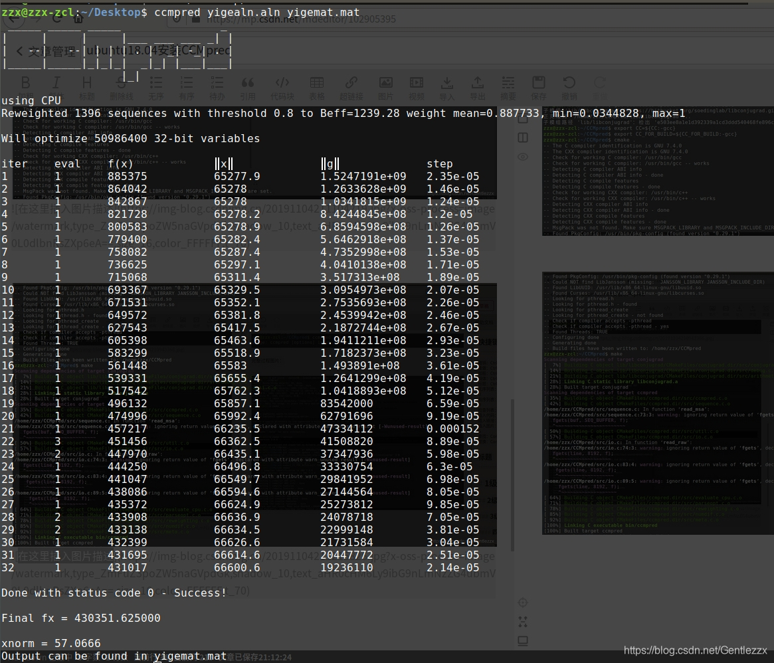Insert a code block (代码块) in the editor
The width and height of the screenshot is (774, 663).
pos(282,88)
